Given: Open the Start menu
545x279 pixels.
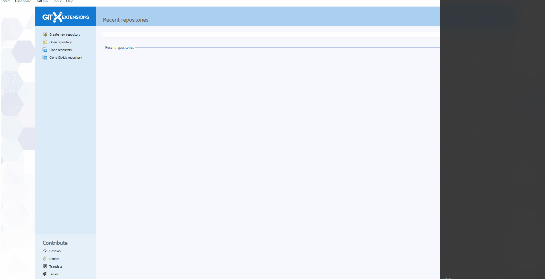Looking at the screenshot, I should tap(6, 2).
